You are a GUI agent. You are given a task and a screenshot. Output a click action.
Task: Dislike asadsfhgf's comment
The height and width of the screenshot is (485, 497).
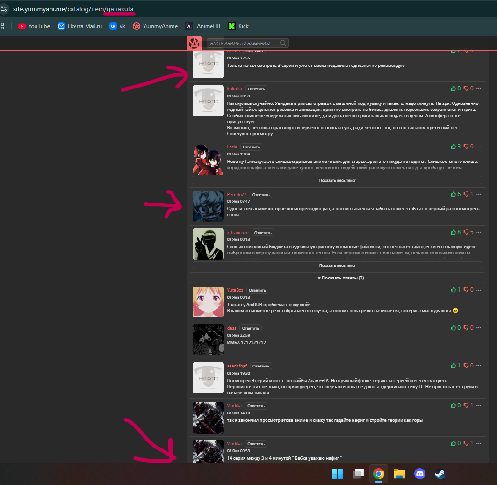(x=468, y=366)
